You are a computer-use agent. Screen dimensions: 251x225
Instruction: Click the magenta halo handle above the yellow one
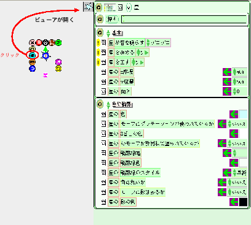(x=58, y=62)
